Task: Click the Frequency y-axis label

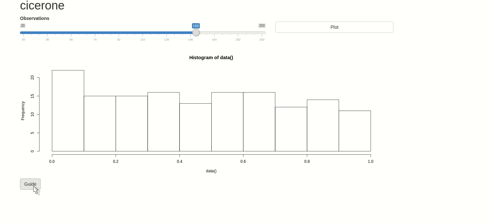Action: coord(23,111)
